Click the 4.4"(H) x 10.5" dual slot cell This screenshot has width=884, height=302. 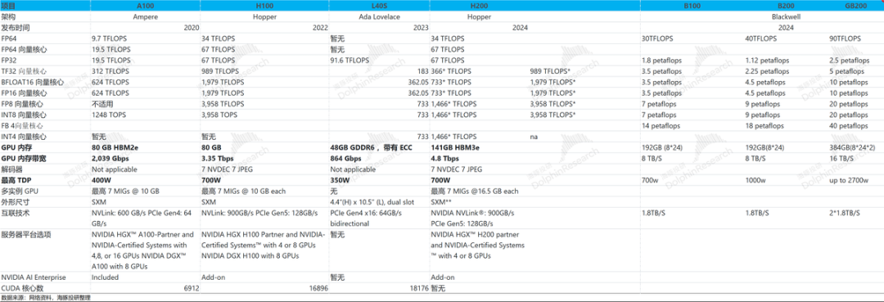coord(372,201)
